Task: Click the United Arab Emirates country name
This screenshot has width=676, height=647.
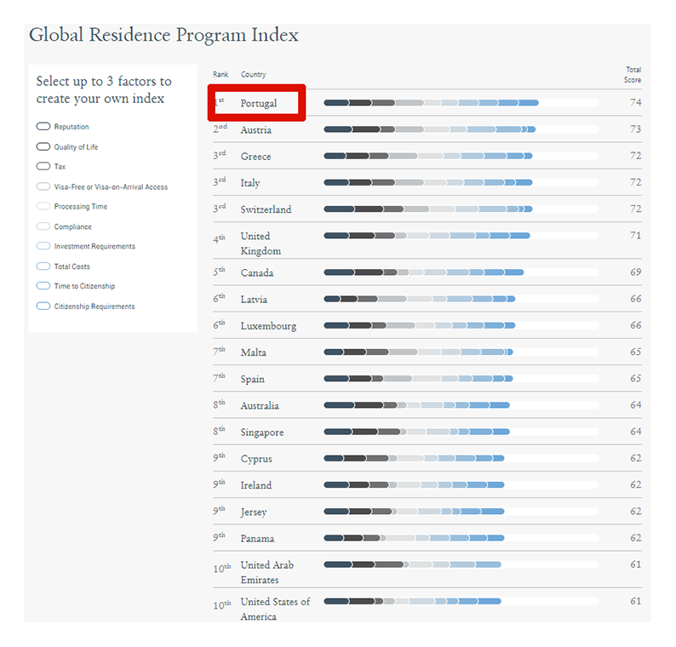Action: tap(267, 572)
